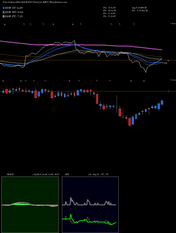Click the chart title mentioning MRCC MunafaSutra.com

[x=35, y=2]
